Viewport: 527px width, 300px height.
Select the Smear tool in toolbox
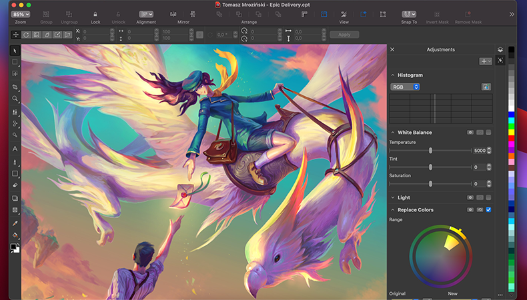[x=15, y=123]
